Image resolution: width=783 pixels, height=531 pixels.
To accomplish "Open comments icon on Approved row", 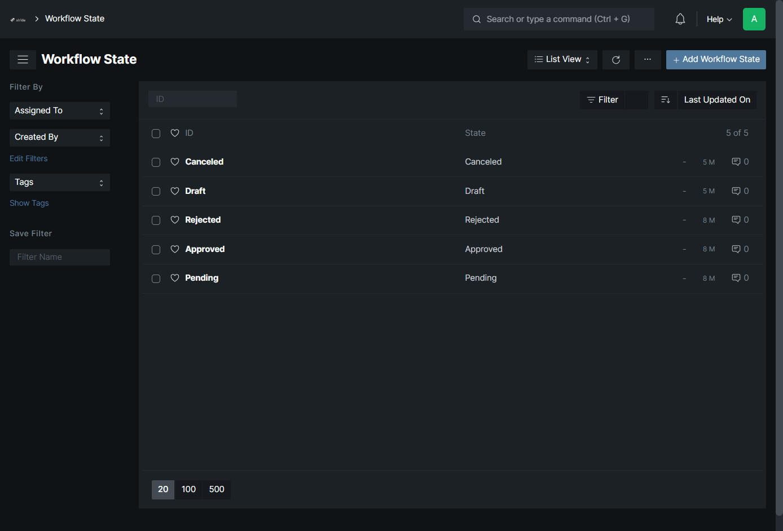I will (736, 249).
